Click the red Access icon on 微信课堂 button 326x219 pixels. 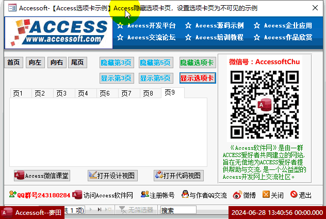[19, 175]
